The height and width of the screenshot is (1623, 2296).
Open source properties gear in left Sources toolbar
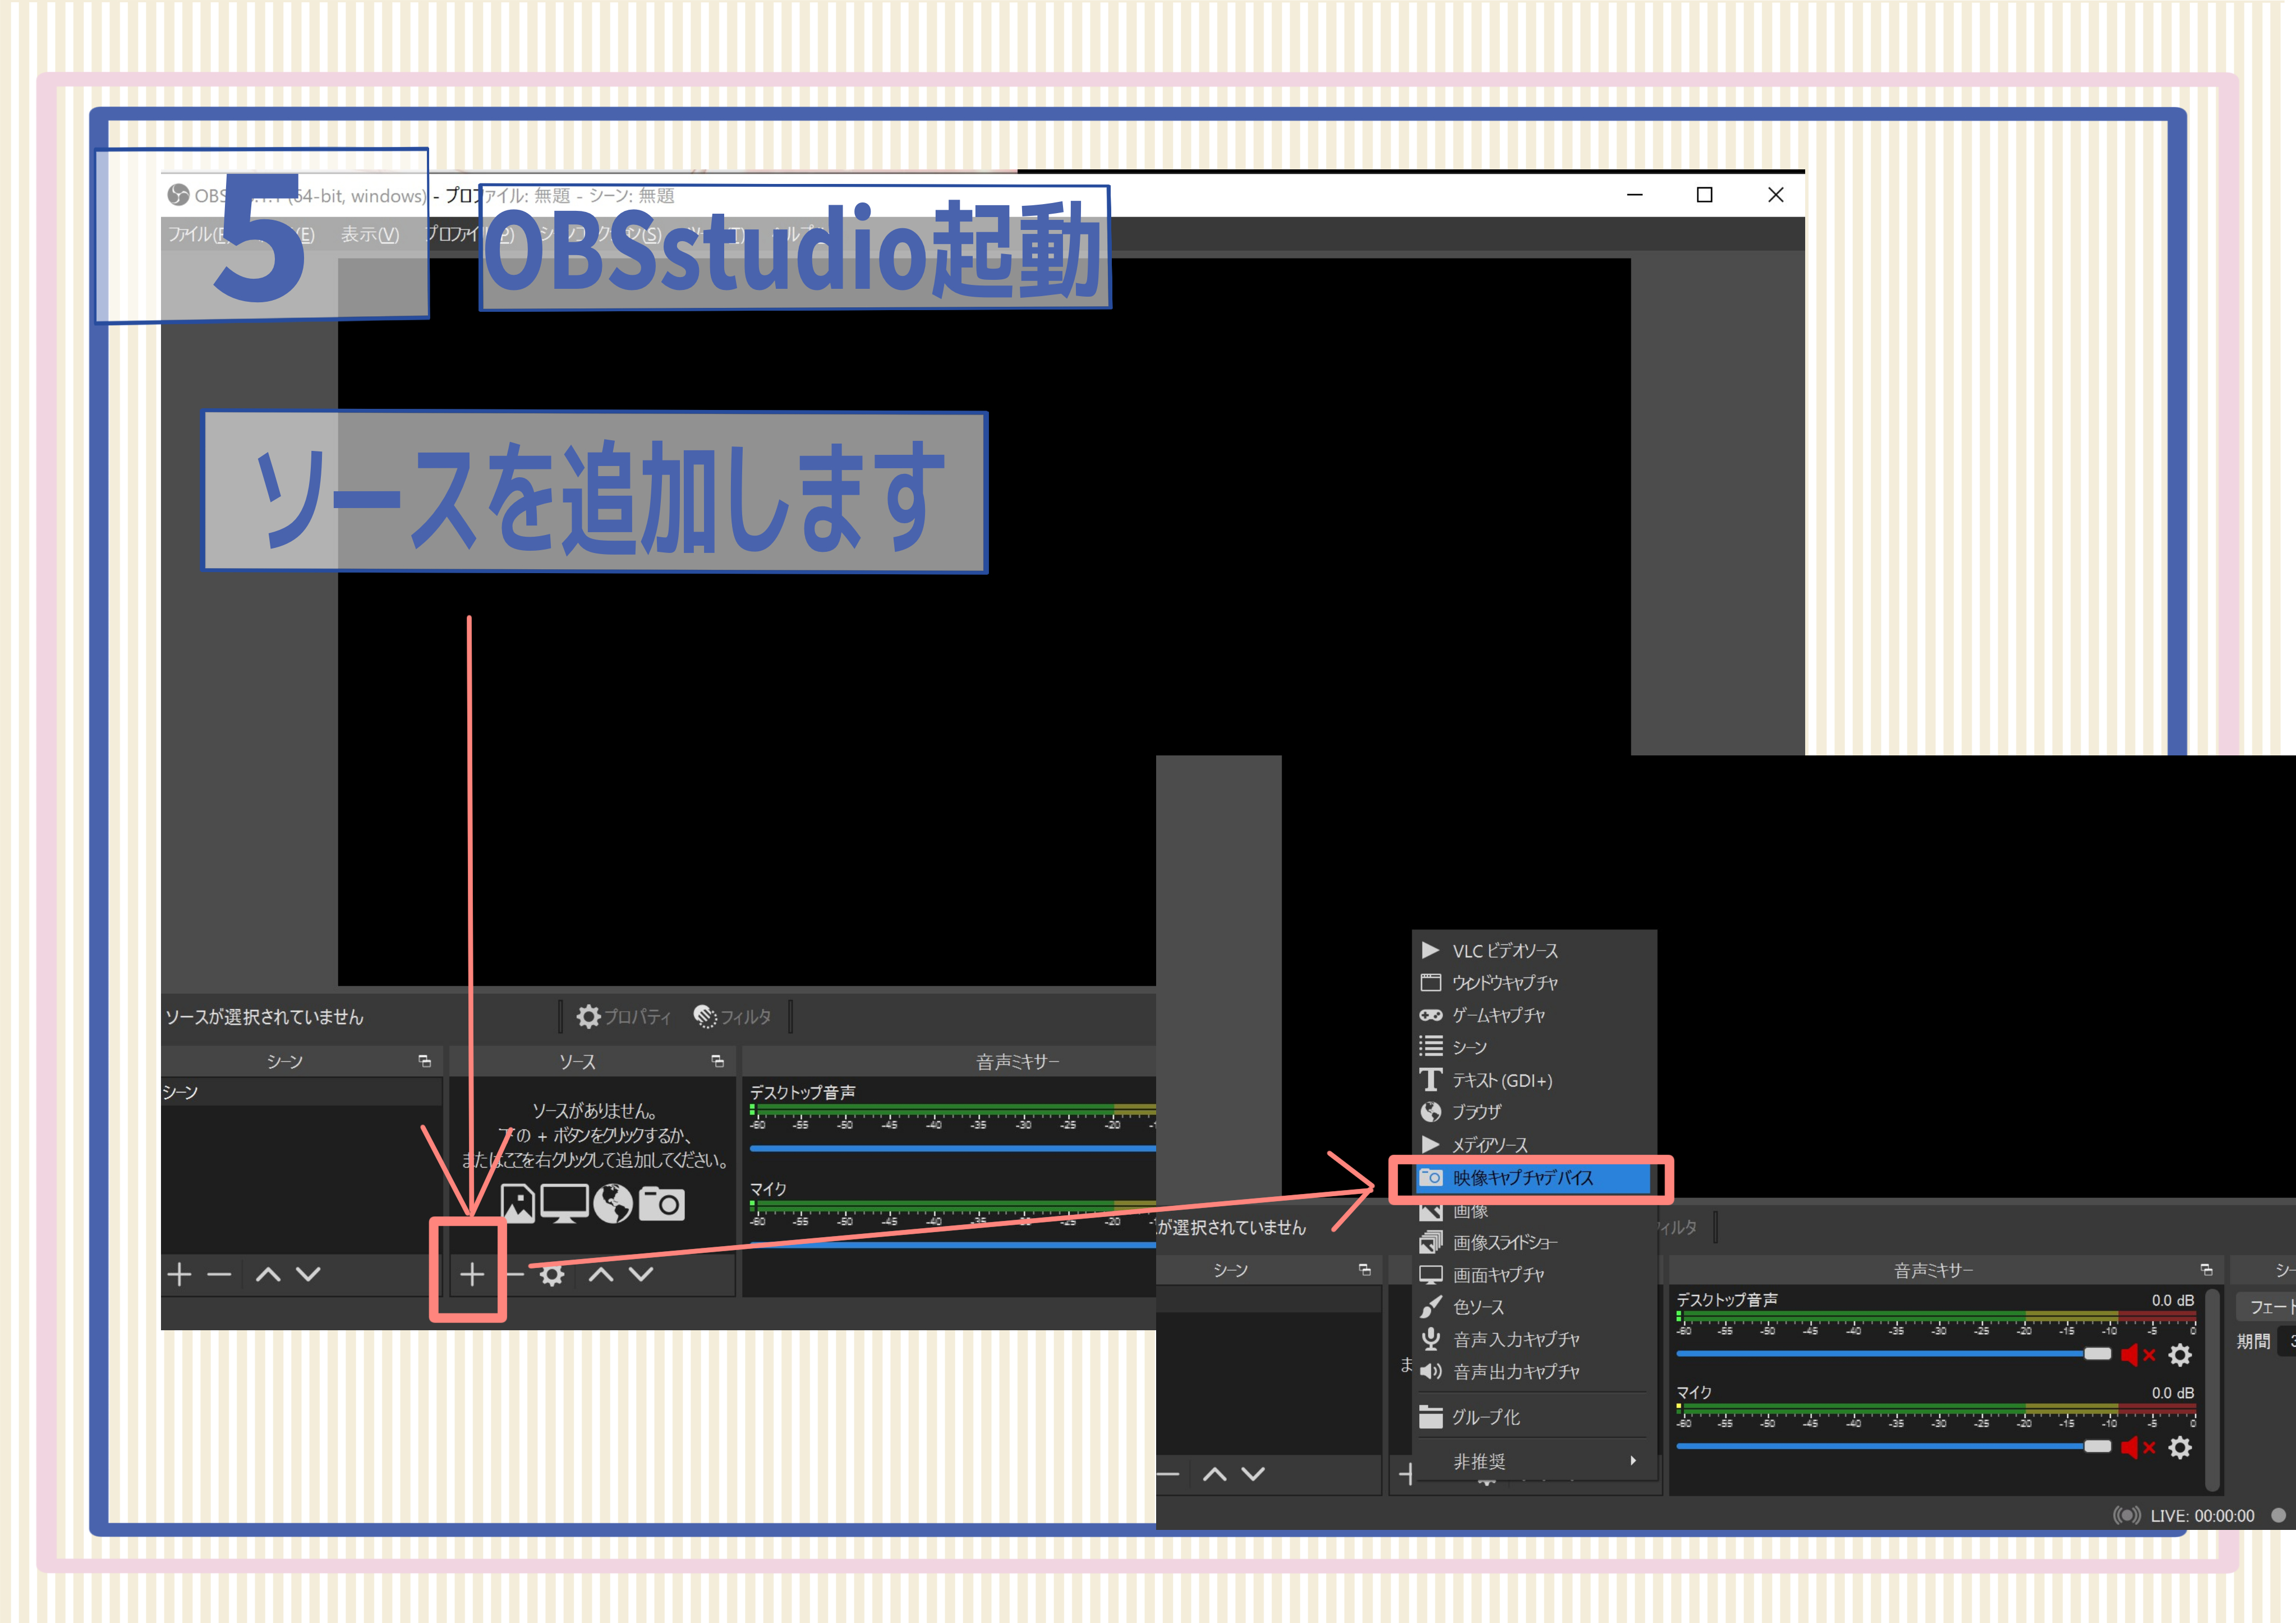coord(552,1274)
